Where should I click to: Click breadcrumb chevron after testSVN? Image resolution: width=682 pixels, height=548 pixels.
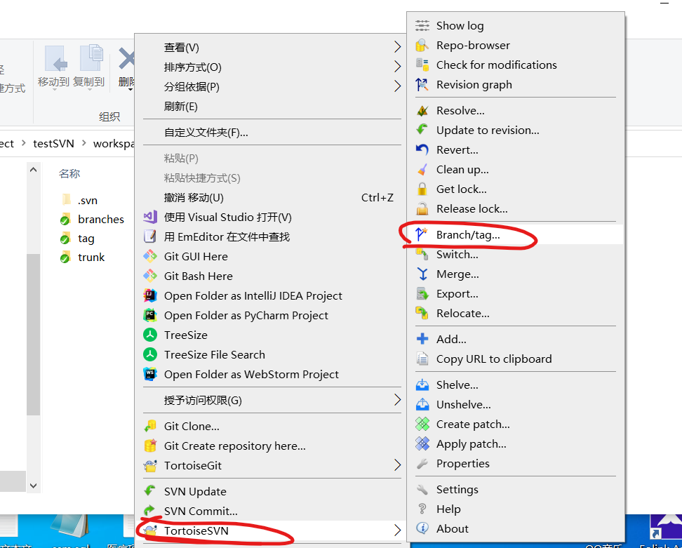(83, 143)
